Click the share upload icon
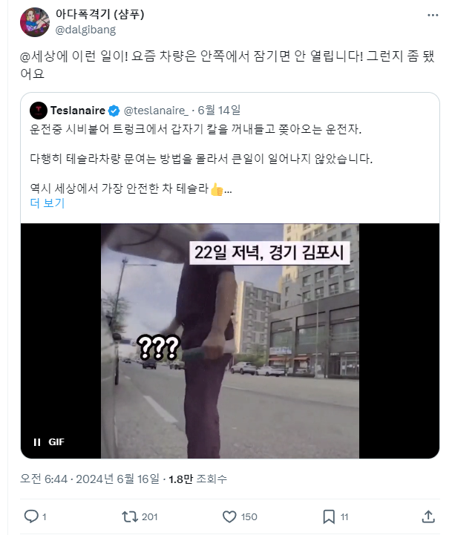Viewport: 452px width, 535px height. coord(428,516)
